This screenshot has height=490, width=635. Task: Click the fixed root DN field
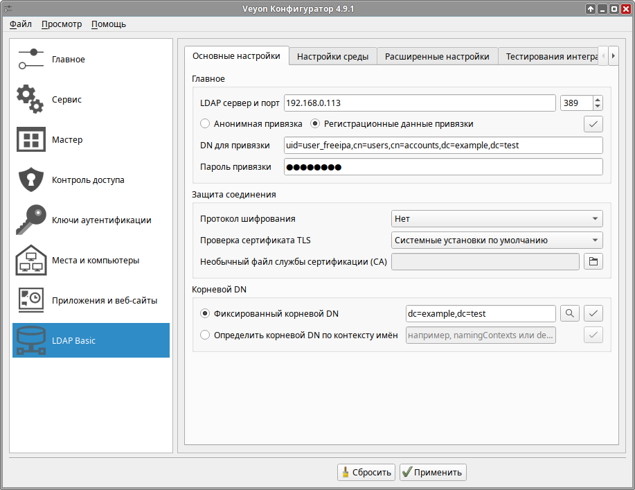481,313
